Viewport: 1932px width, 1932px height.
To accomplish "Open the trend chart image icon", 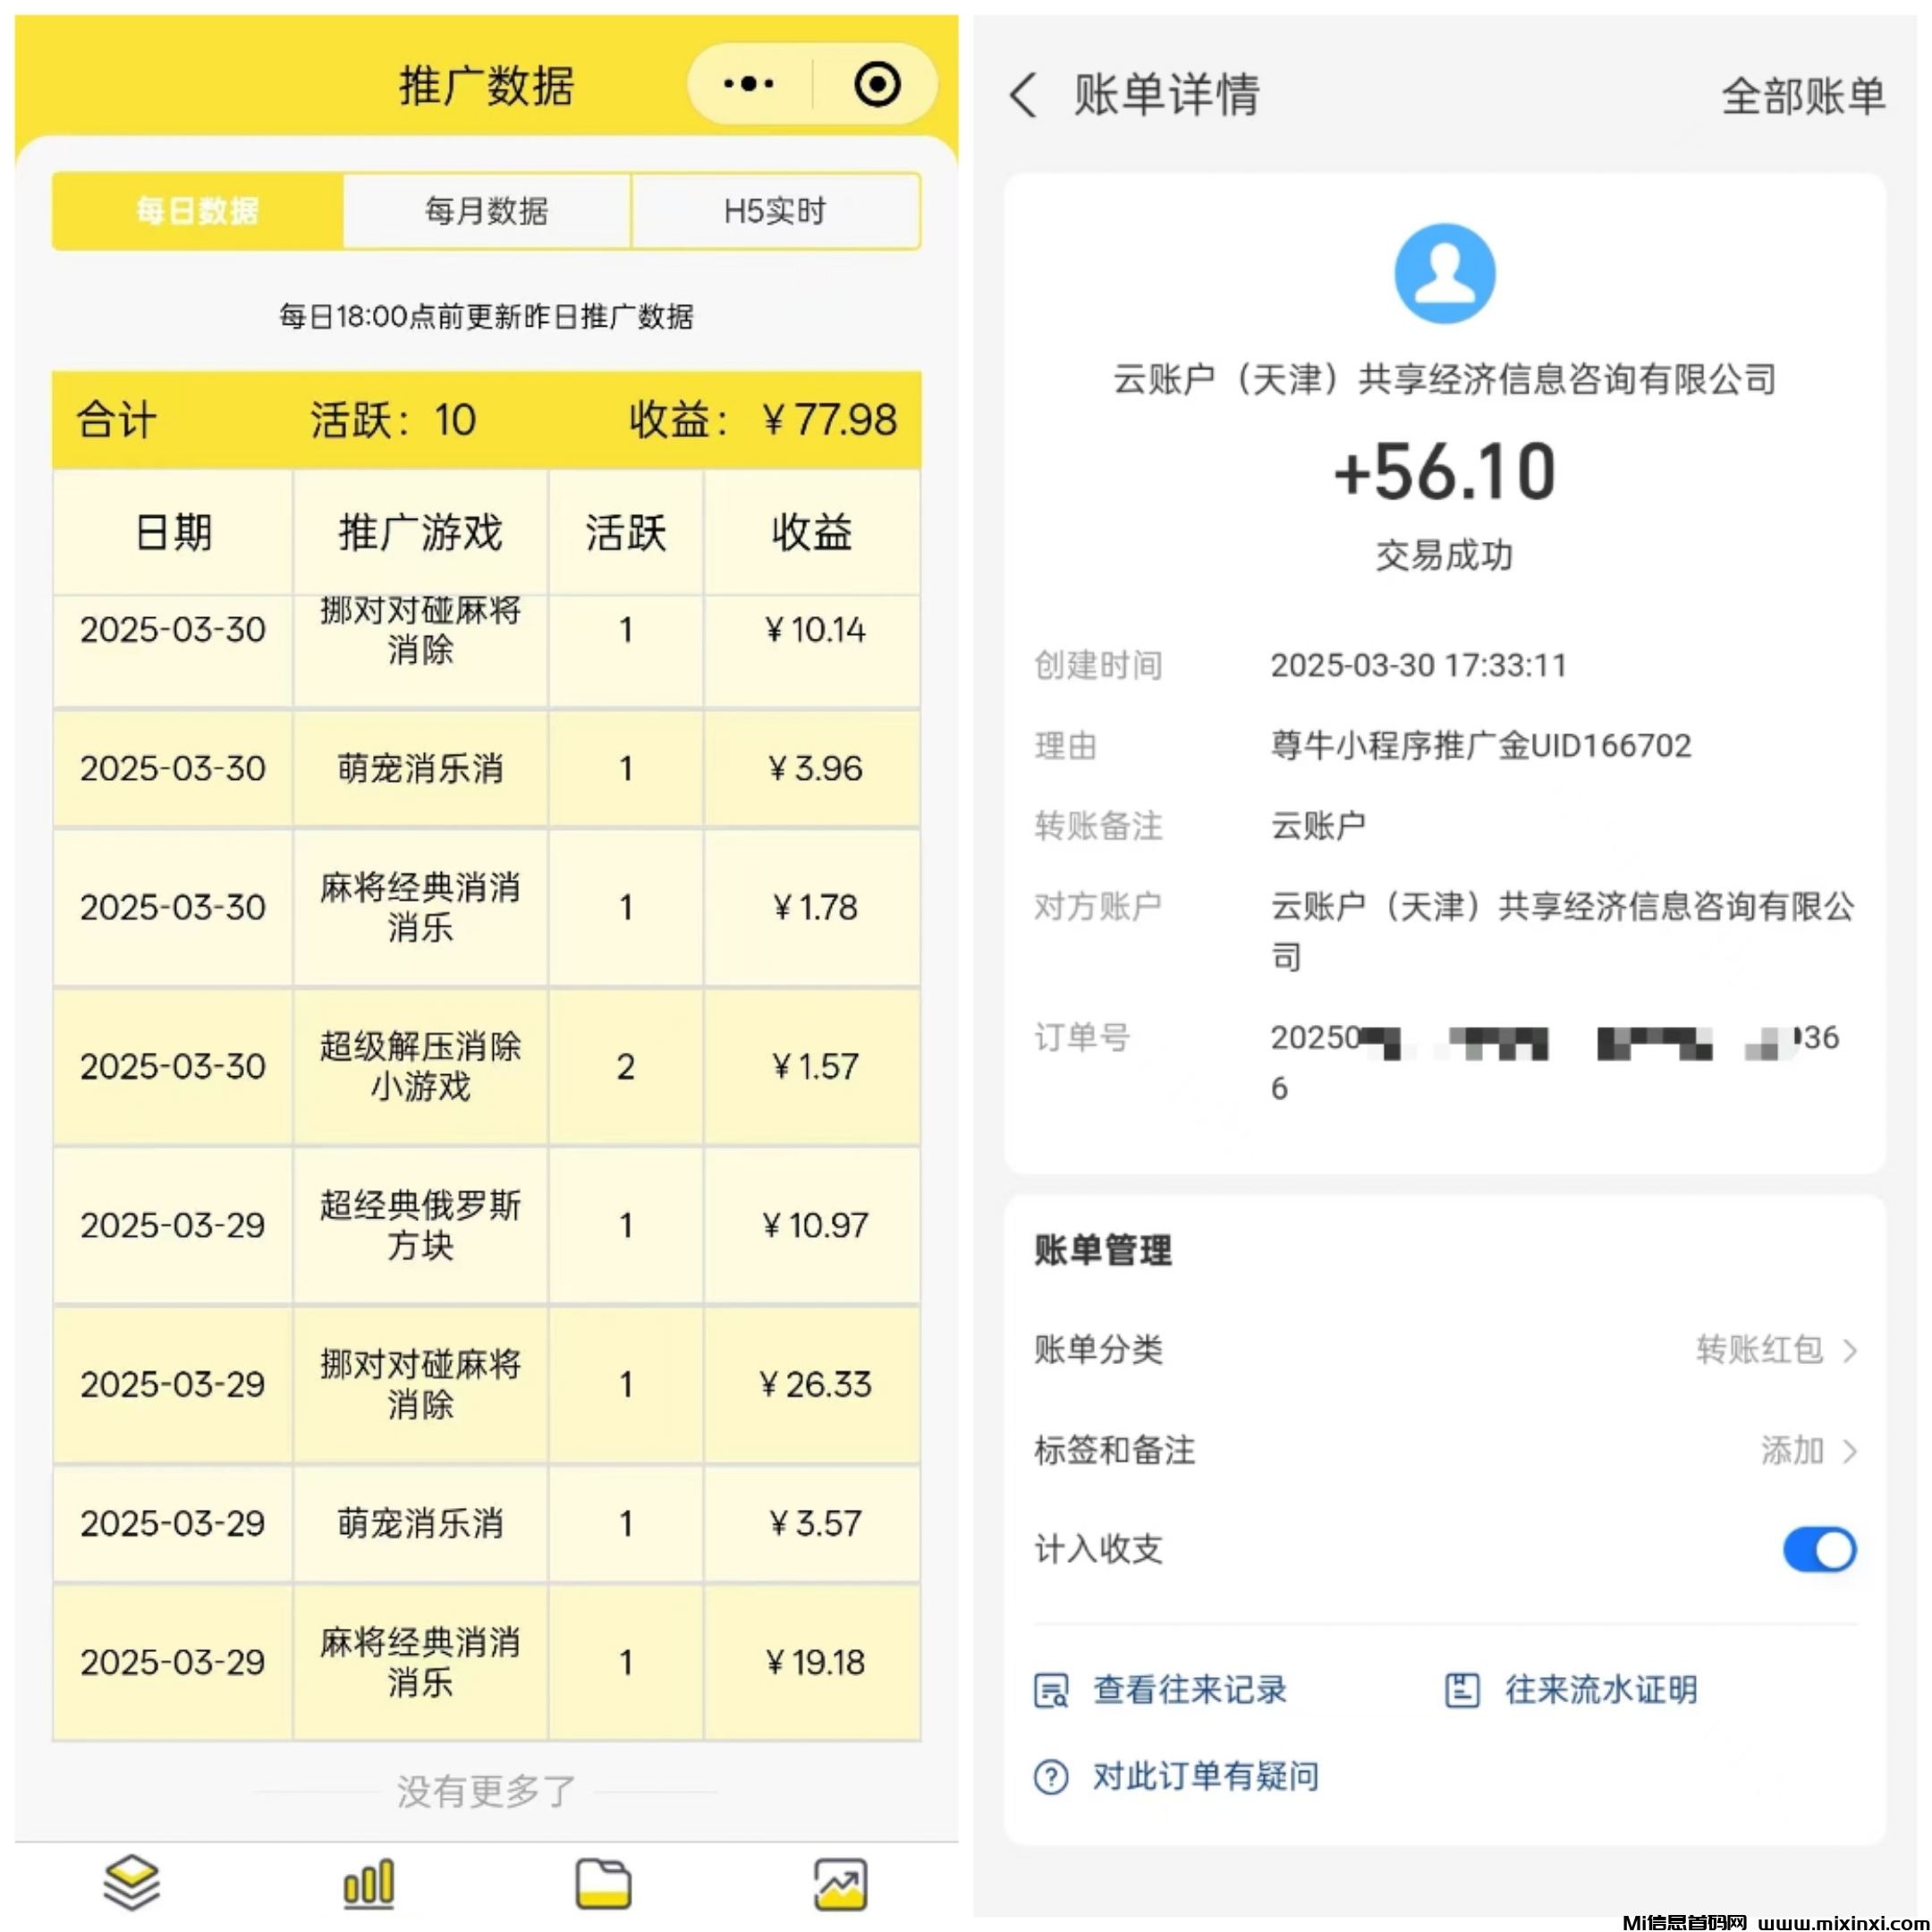I will (840, 1884).
